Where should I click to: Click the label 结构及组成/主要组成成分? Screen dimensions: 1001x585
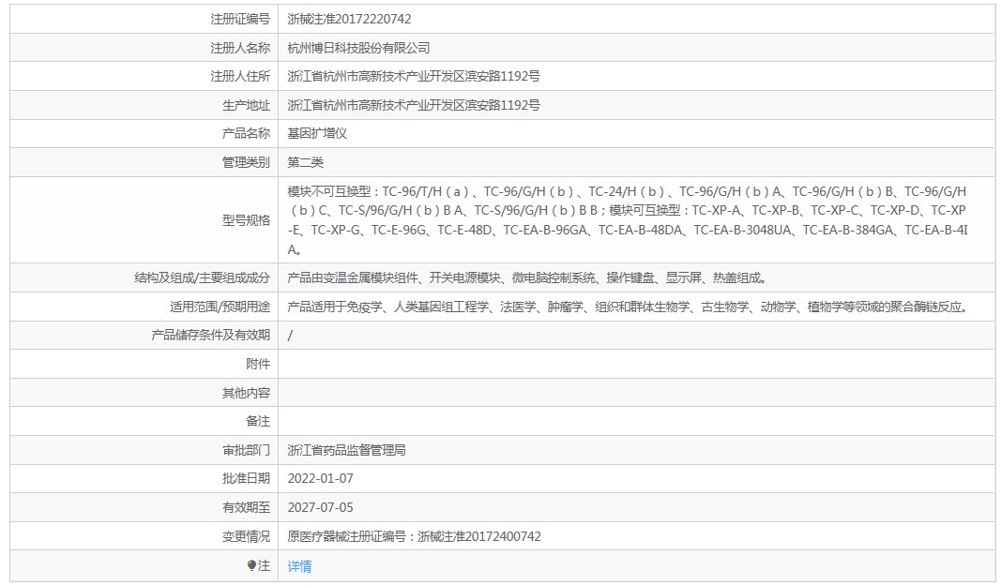202,277
